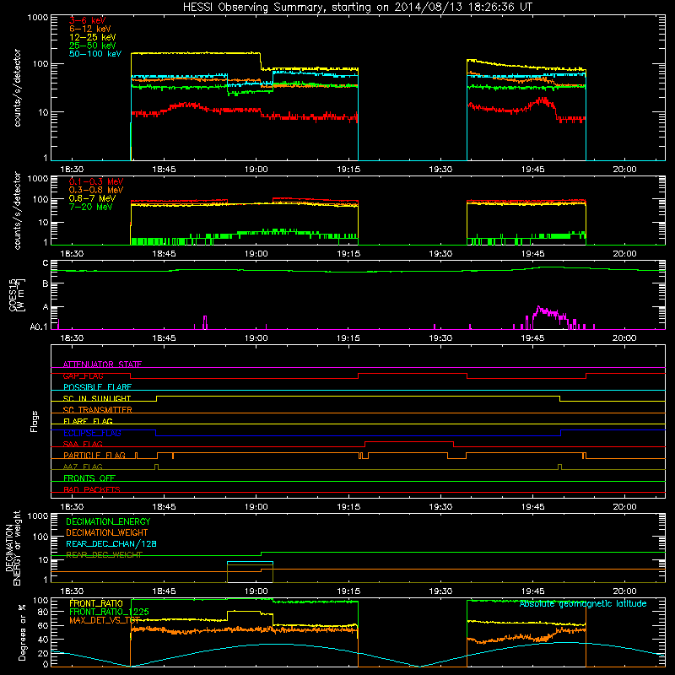Viewport: 675px width, 675px height.
Task: Click 20:00 tick under the Flags panel
Action: tap(624, 507)
